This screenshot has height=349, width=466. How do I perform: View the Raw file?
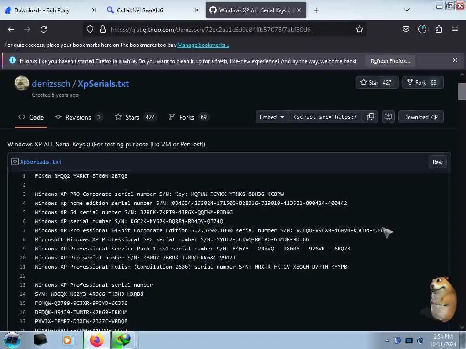437,162
